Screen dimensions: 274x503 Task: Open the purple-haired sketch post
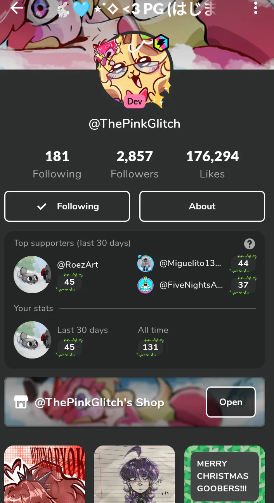pyautogui.click(x=135, y=474)
